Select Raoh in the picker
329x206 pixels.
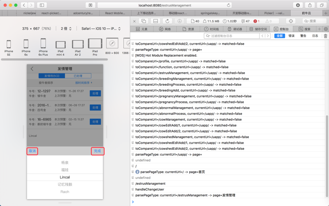point(65,192)
